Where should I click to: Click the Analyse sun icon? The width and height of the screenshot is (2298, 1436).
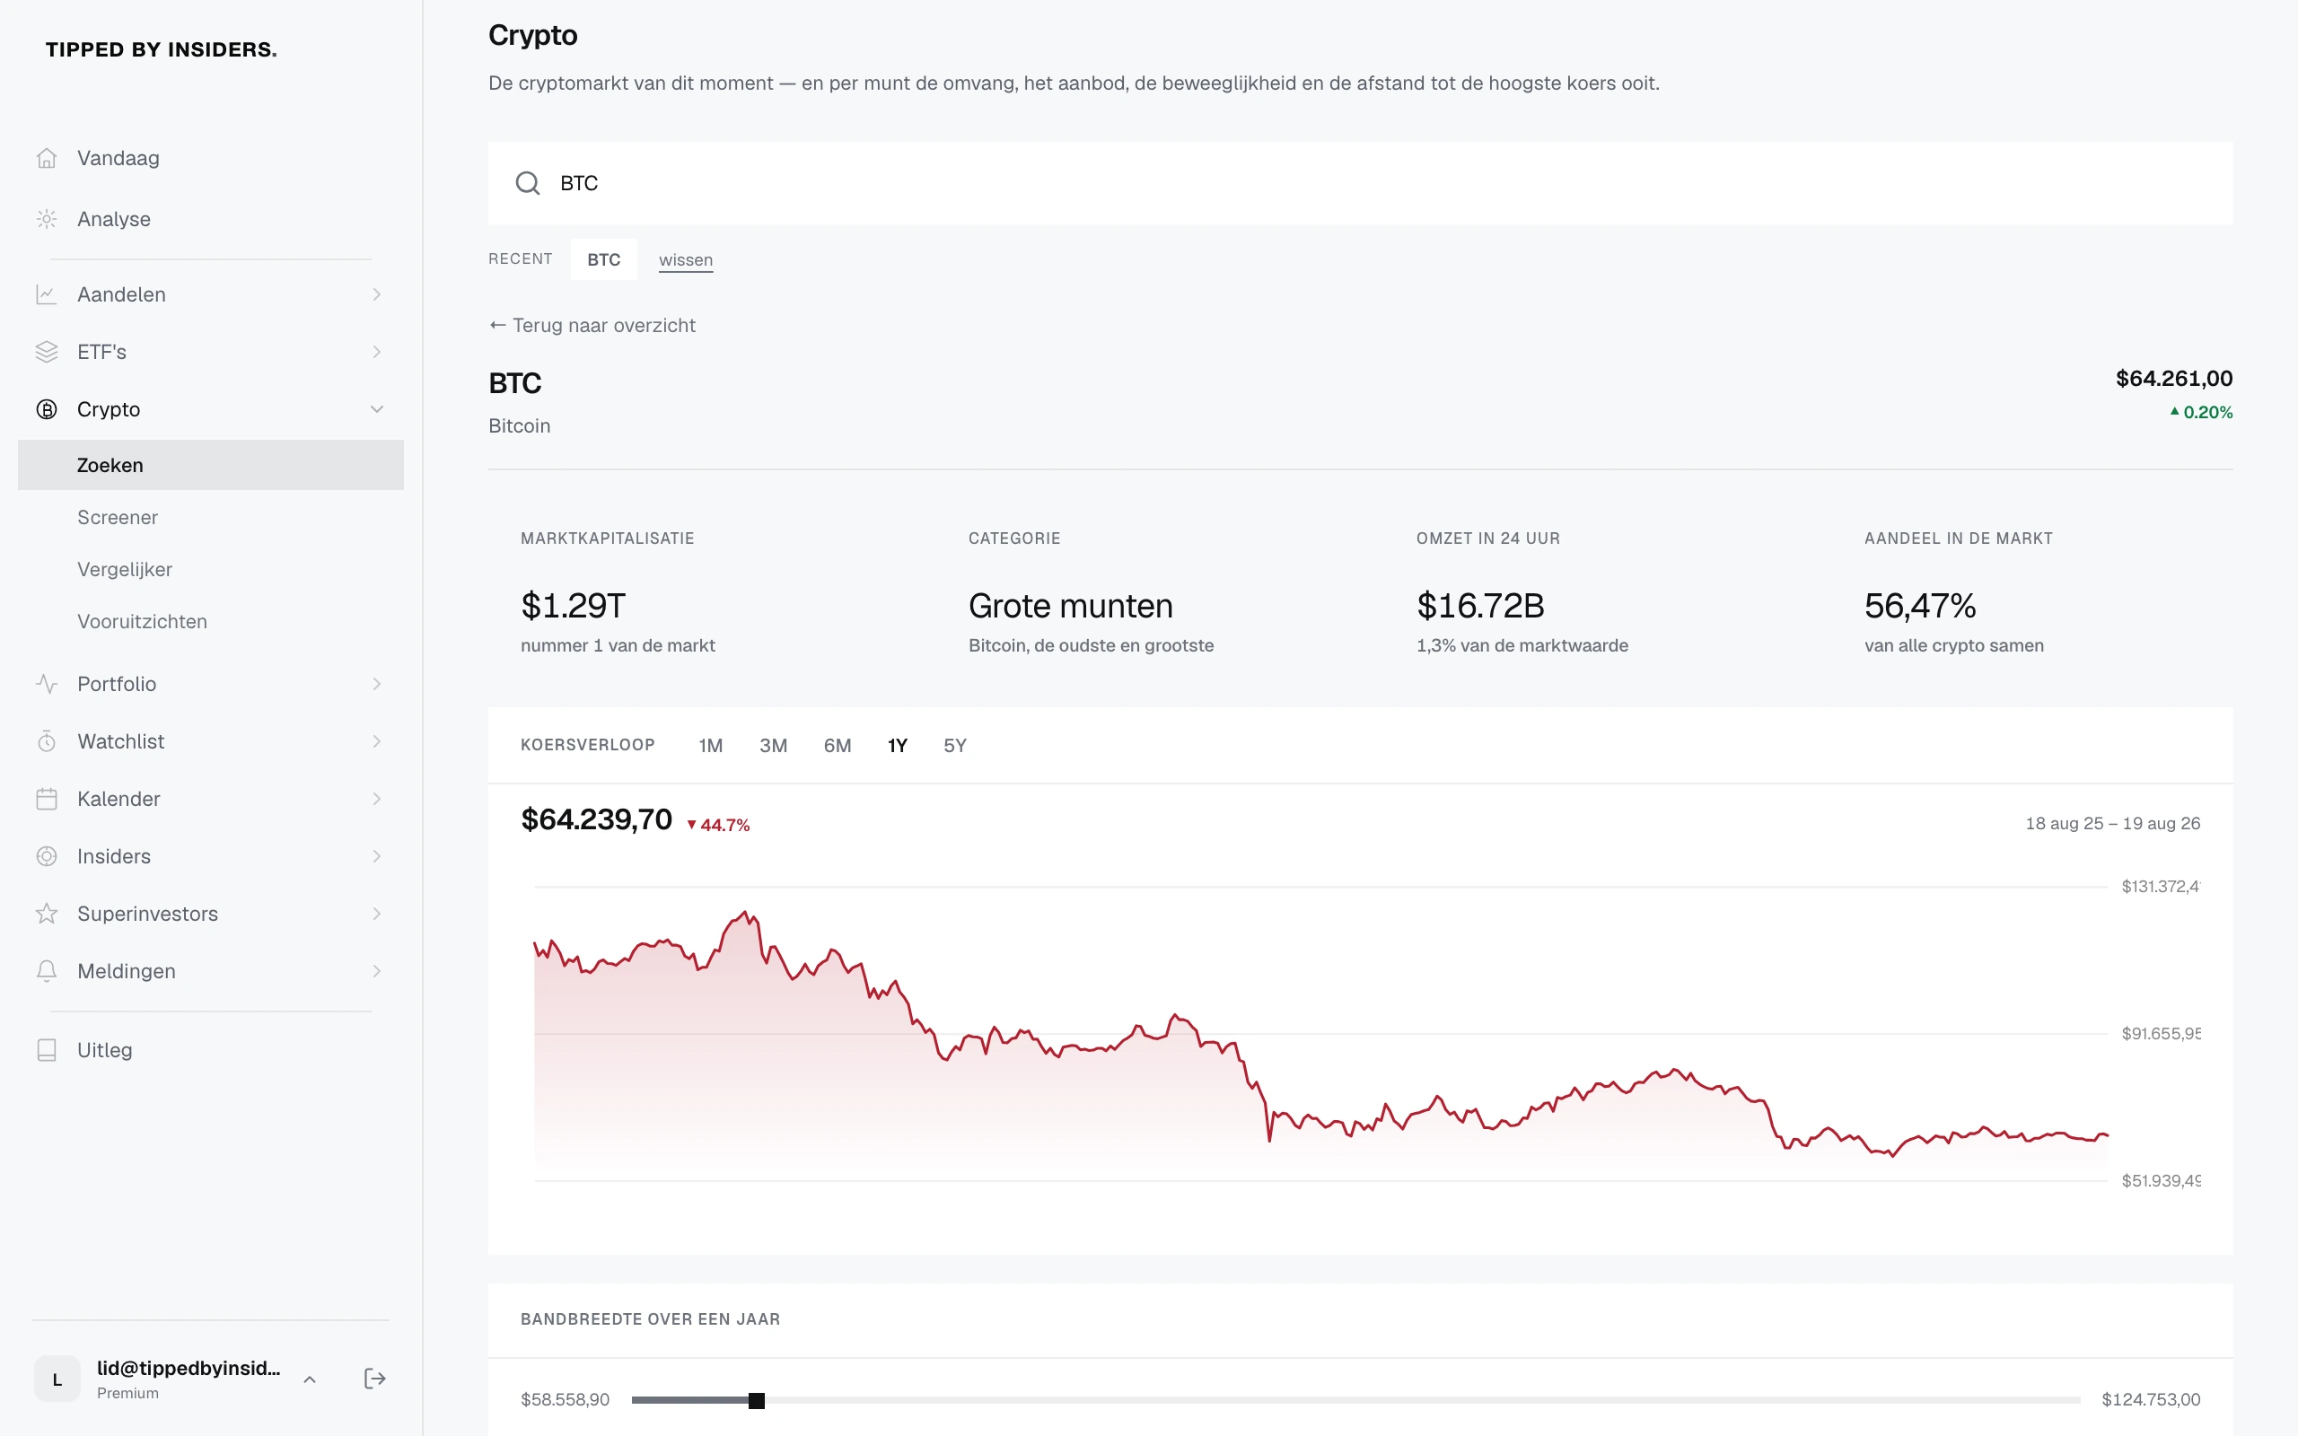(47, 219)
